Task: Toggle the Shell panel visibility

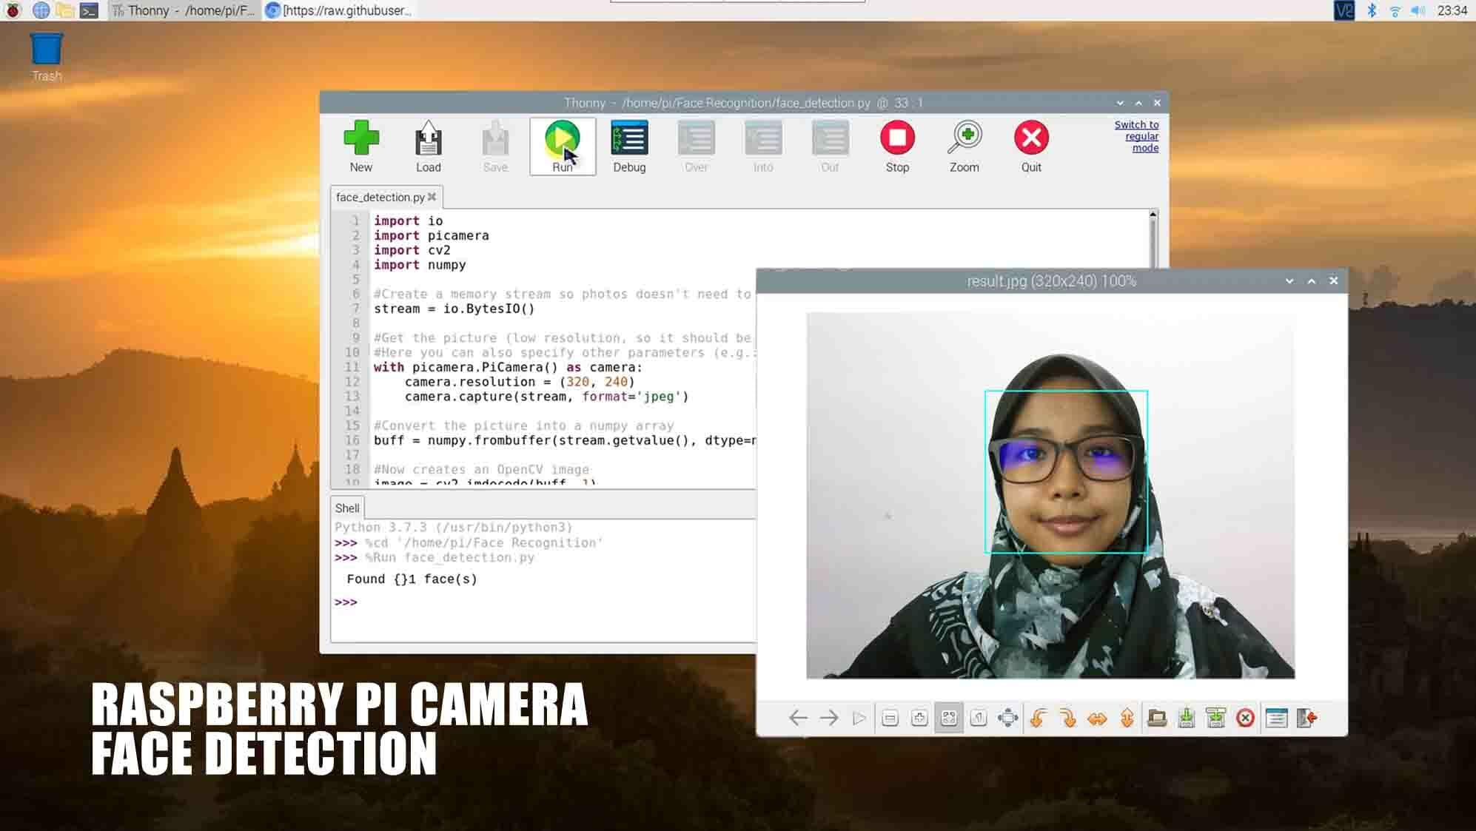Action: click(348, 508)
